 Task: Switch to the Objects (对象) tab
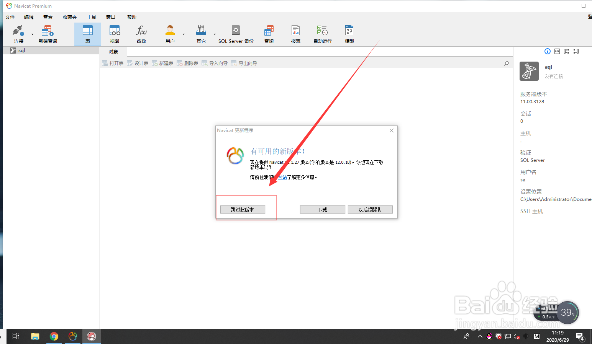click(x=113, y=52)
